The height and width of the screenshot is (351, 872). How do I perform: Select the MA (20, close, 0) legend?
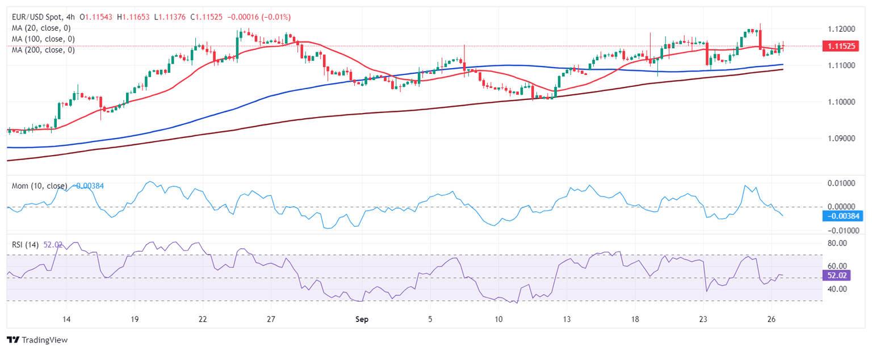tap(43, 28)
